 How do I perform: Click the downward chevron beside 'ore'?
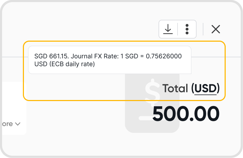(18, 124)
